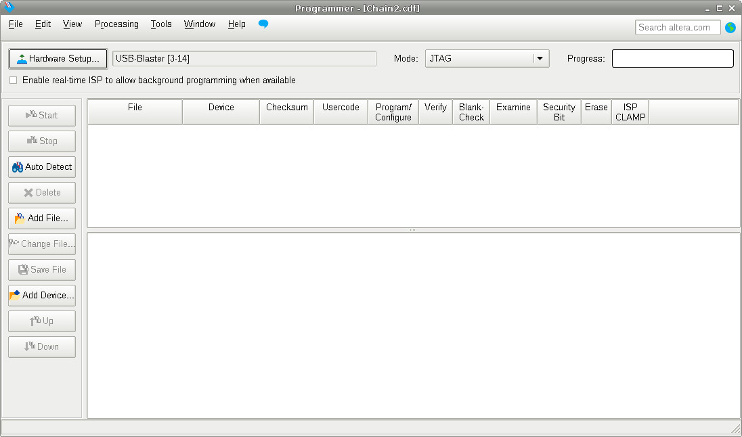Screen dimensions: 742x437
Task: Open the Help menu
Action: click(x=236, y=24)
